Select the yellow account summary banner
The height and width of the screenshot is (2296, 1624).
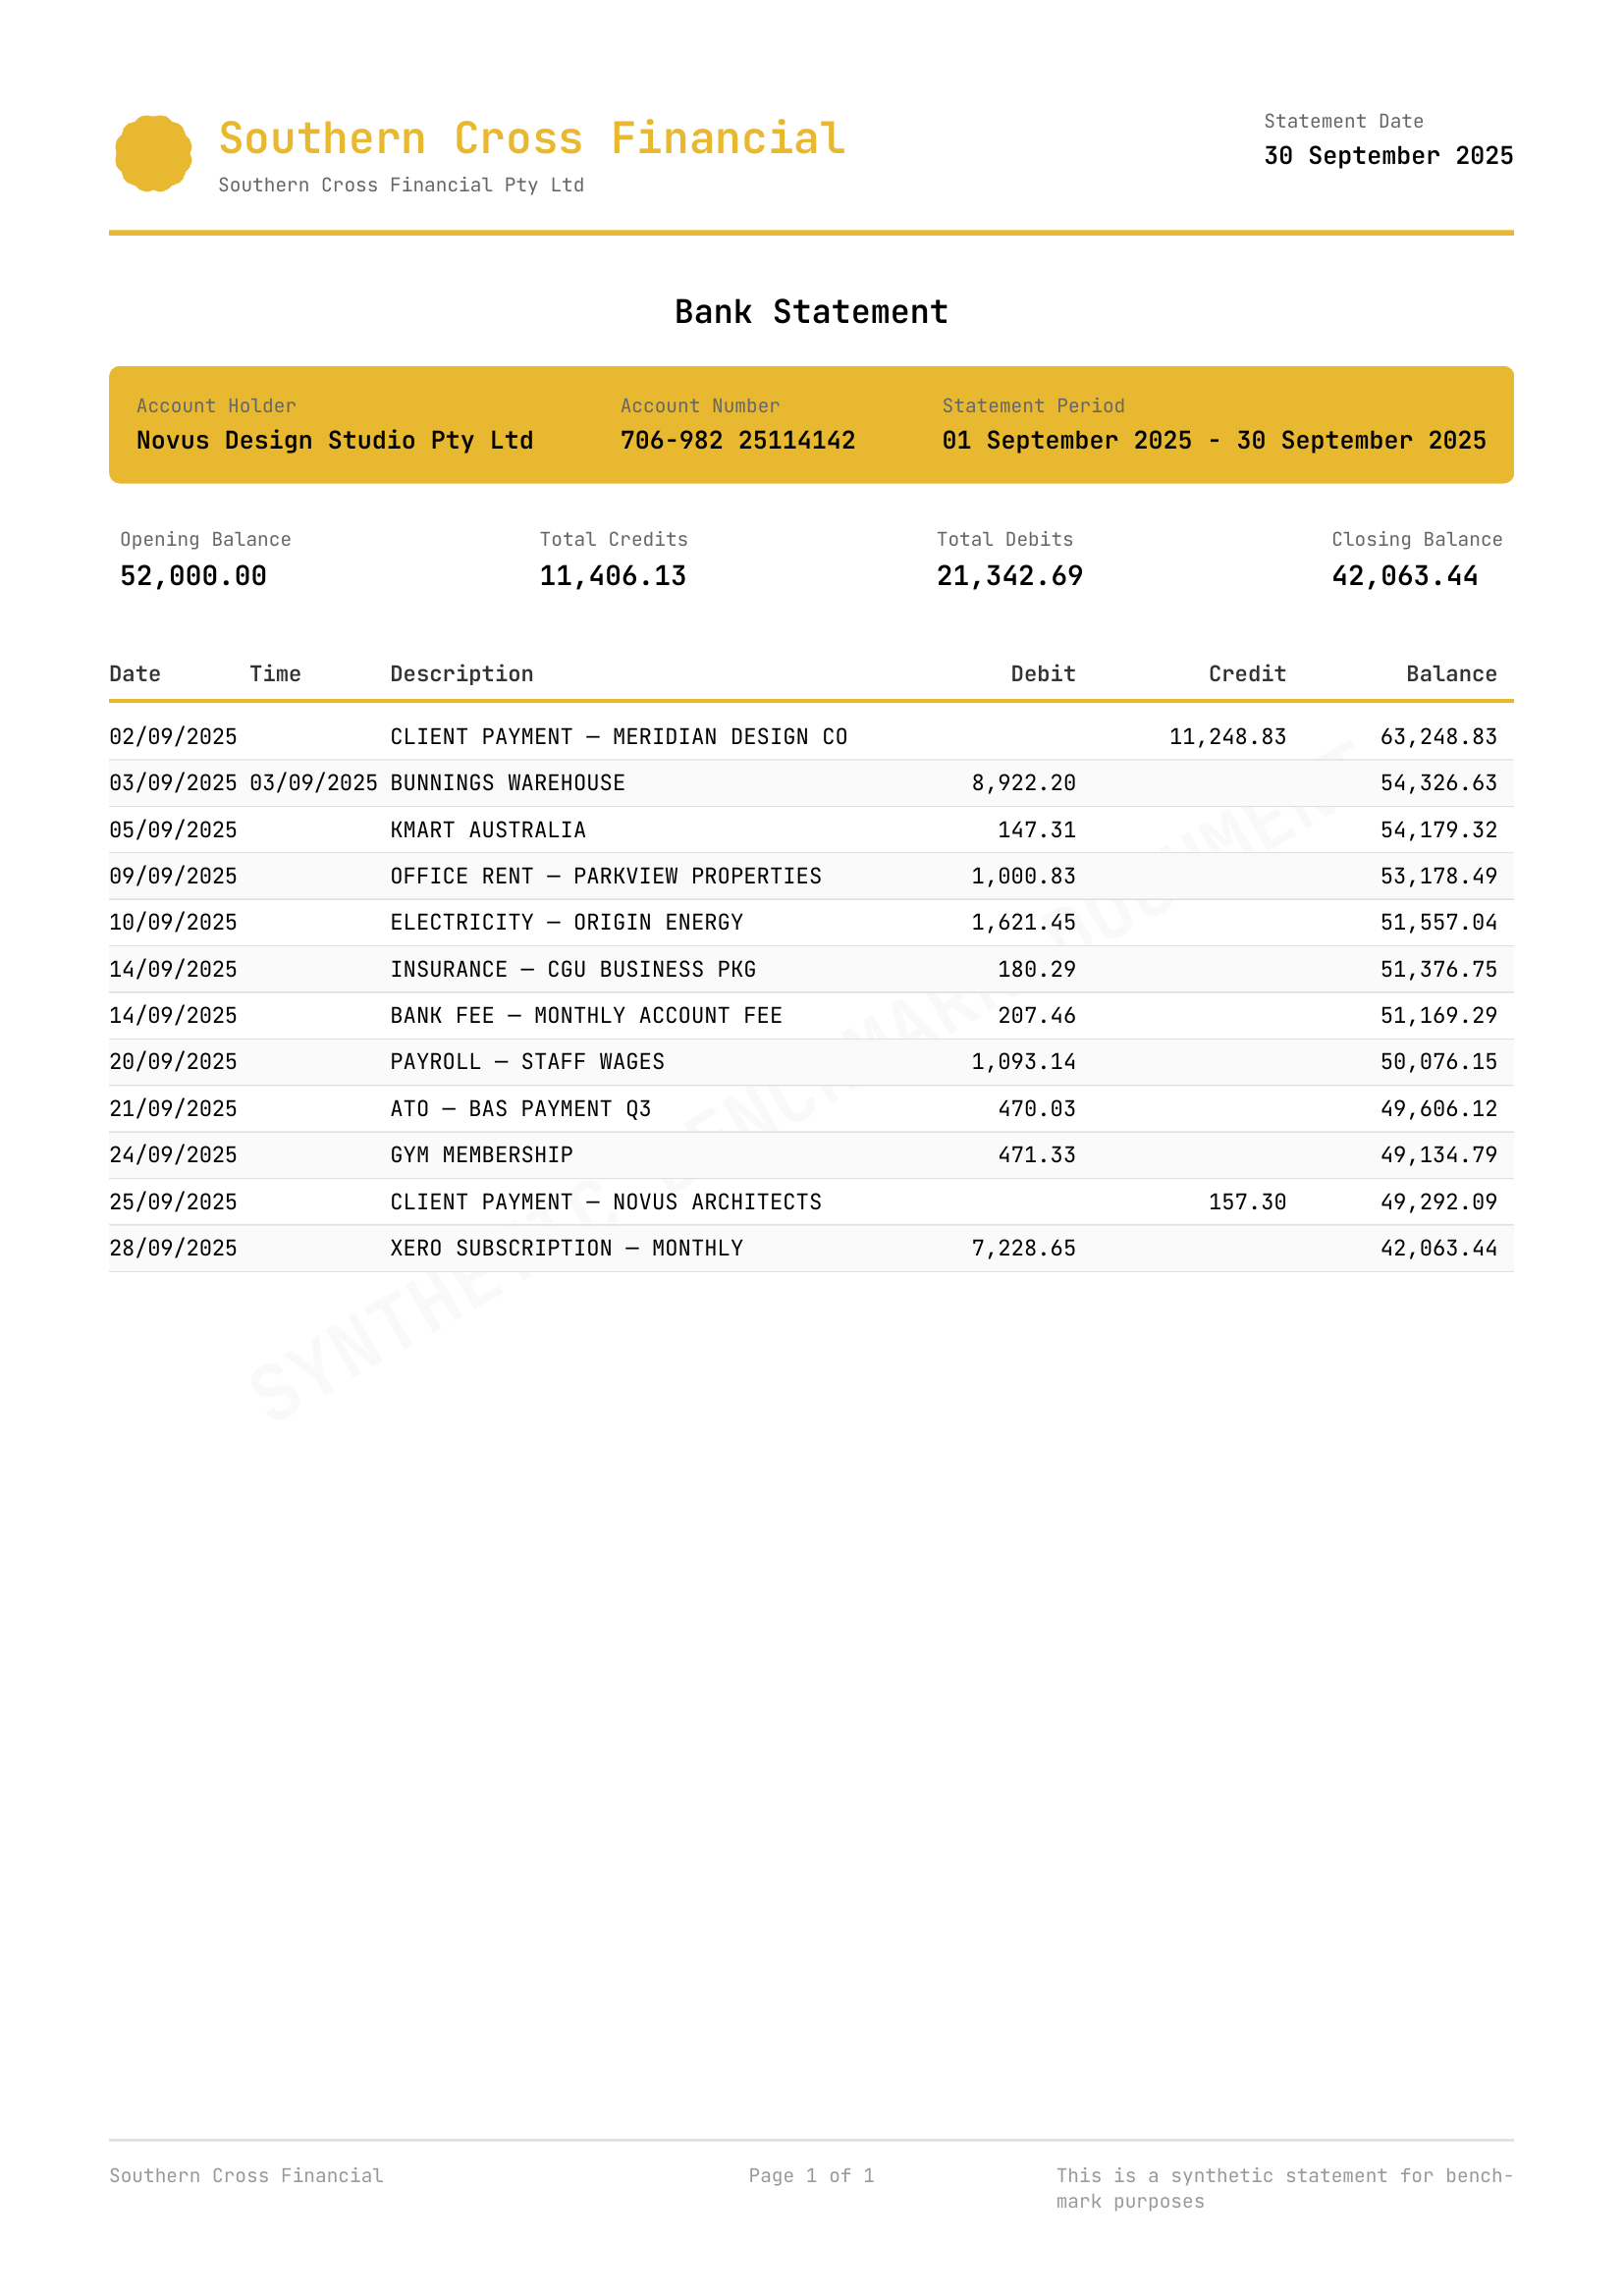(x=812, y=423)
